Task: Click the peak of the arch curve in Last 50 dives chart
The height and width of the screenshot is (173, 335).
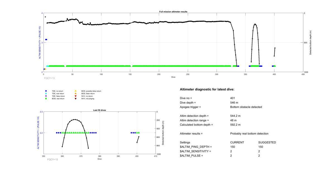Action: coord(74,119)
